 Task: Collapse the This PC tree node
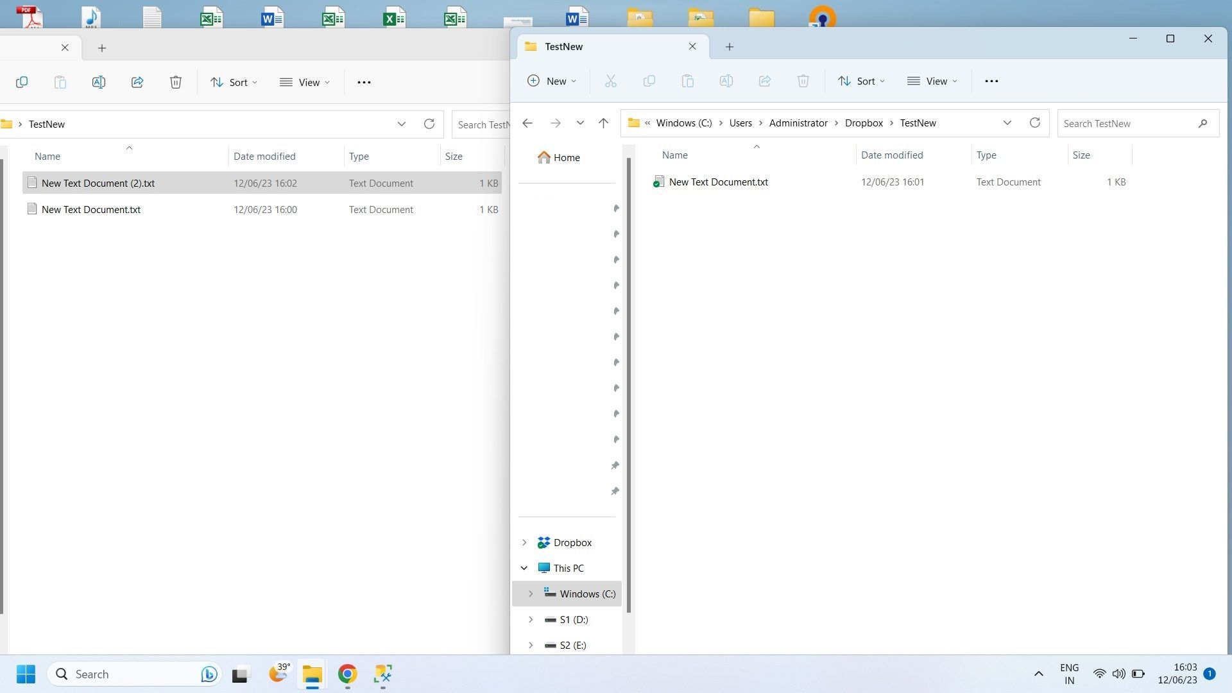click(x=524, y=569)
